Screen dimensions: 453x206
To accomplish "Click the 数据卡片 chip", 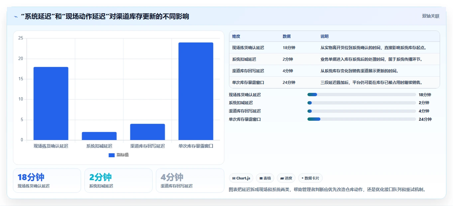I will [310, 178].
